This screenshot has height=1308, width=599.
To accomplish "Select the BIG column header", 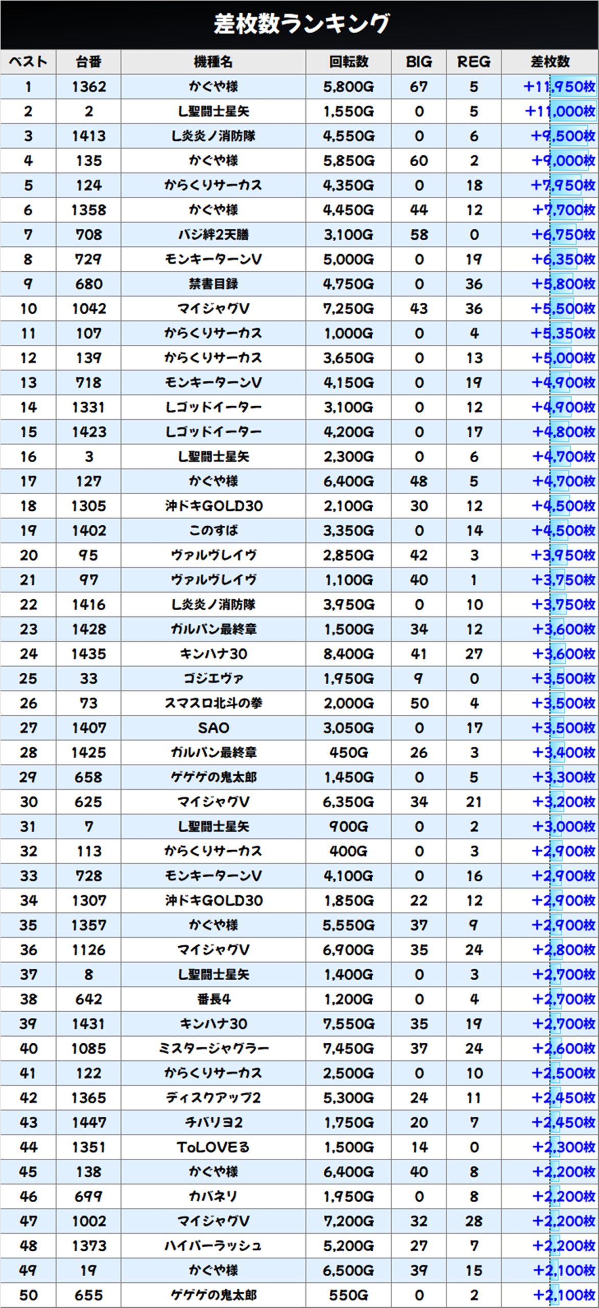I will coord(419,62).
